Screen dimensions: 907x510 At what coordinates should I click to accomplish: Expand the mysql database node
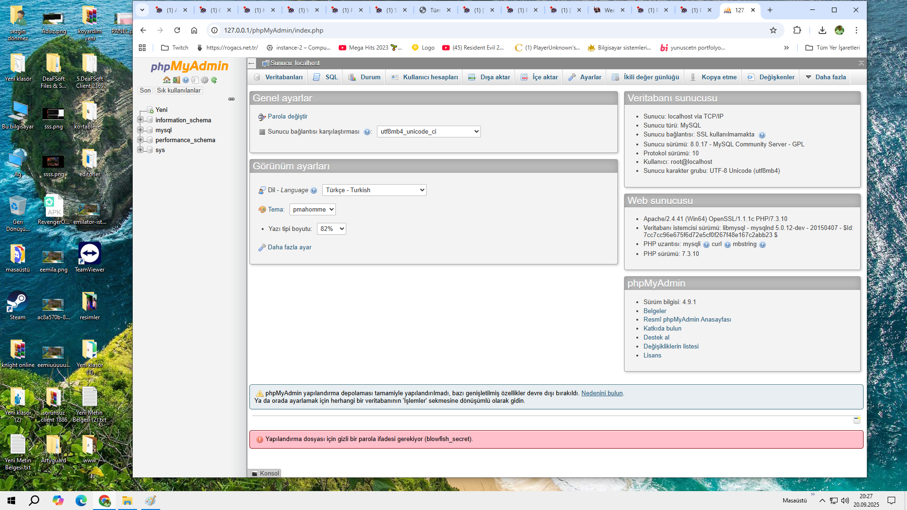(x=140, y=130)
